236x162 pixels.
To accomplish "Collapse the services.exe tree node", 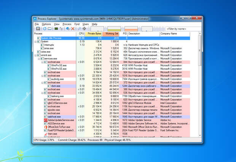I will 39,59.
